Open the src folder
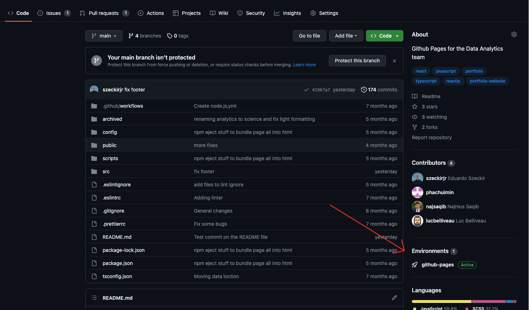The height and width of the screenshot is (310, 529). coord(106,171)
